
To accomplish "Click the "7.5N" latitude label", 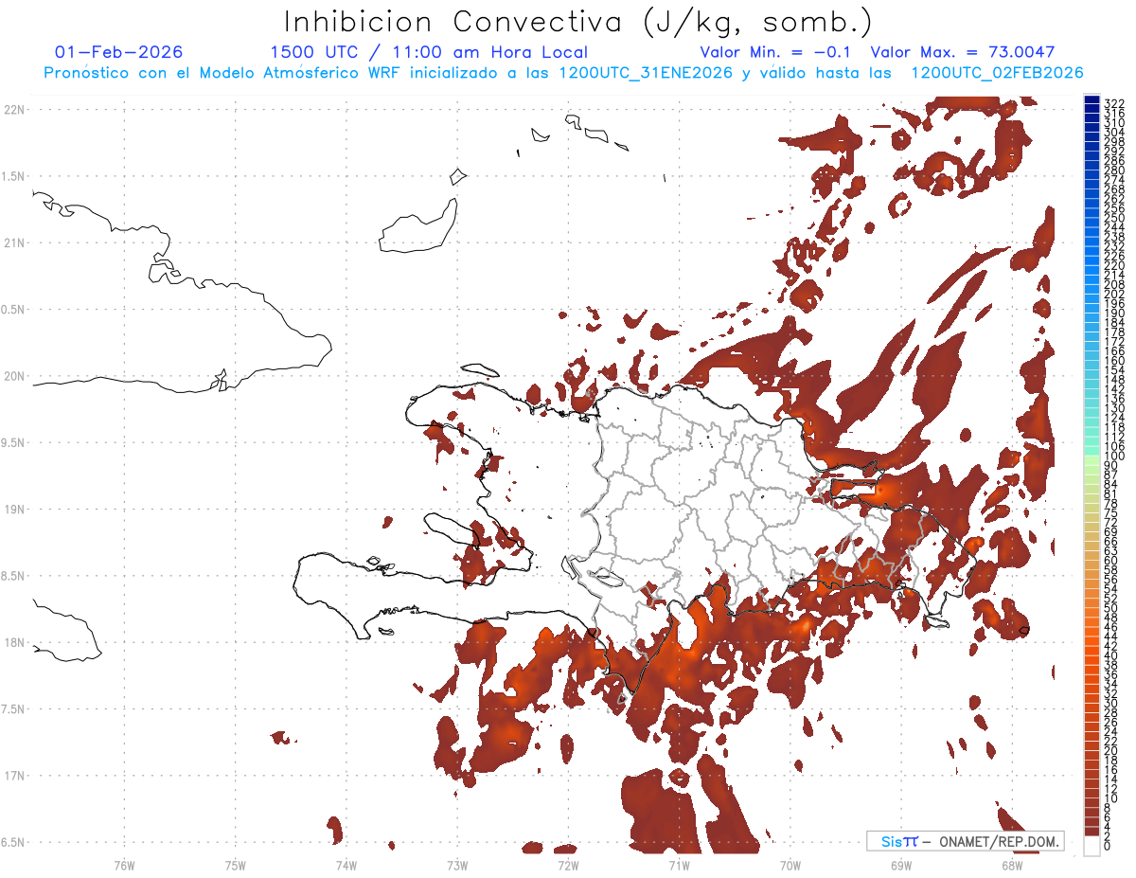I will (x=13, y=708).
